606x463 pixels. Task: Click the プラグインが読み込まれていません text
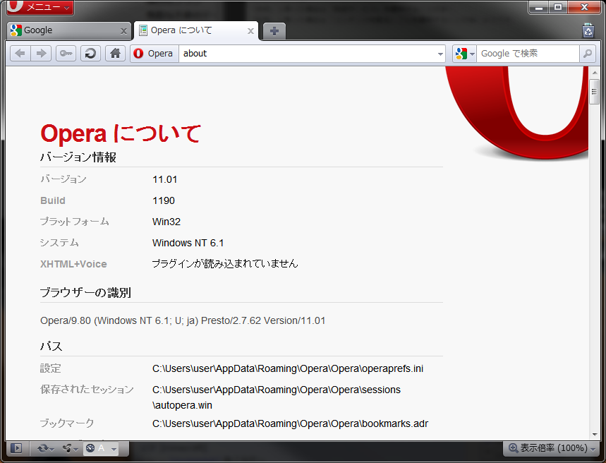225,264
